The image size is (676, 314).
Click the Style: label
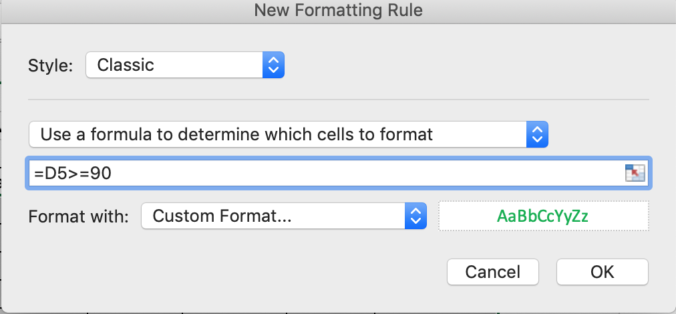[51, 66]
